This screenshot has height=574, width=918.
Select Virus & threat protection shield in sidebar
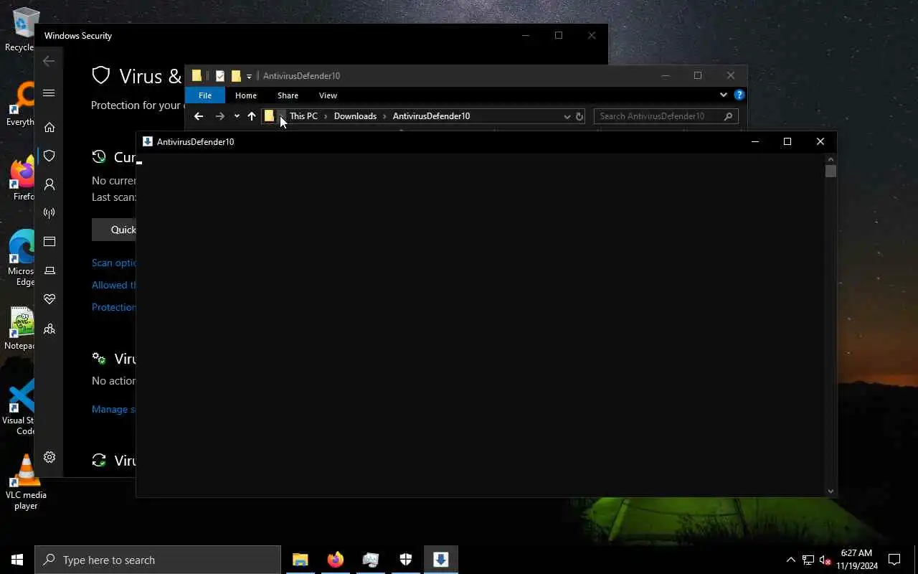[x=49, y=156]
